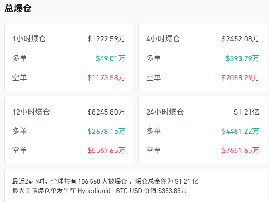Select the 4小时爆仓 card title

click(163, 39)
